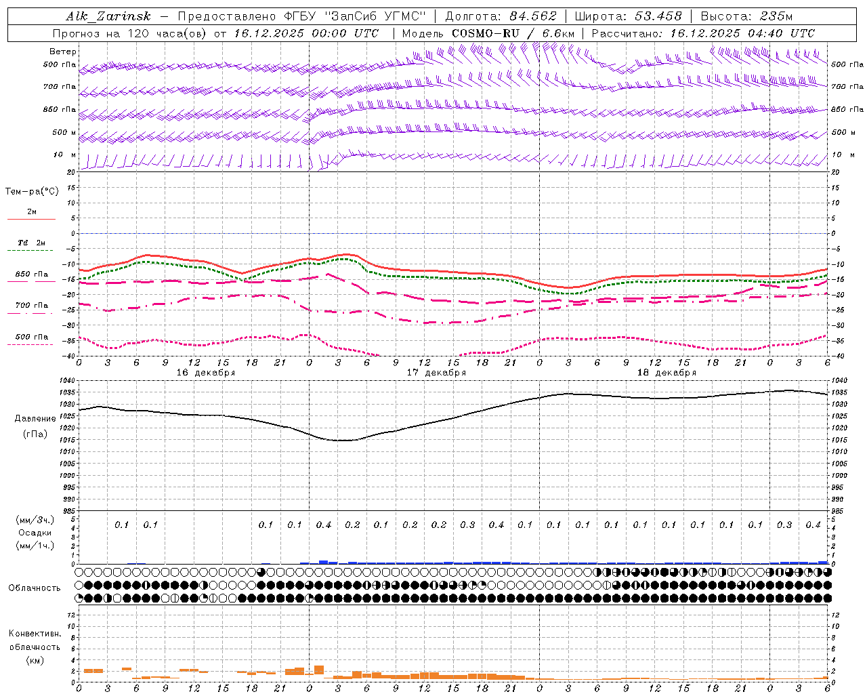Click the Тем-ра(°C) chart label

tap(32, 192)
